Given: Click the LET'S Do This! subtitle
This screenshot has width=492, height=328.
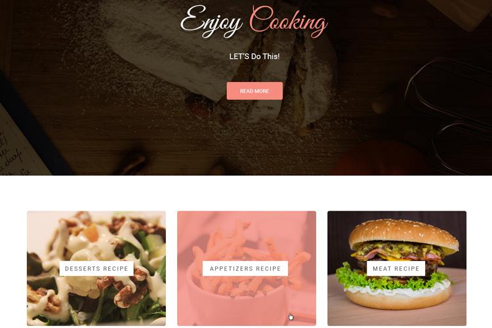Looking at the screenshot, I should [x=255, y=56].
